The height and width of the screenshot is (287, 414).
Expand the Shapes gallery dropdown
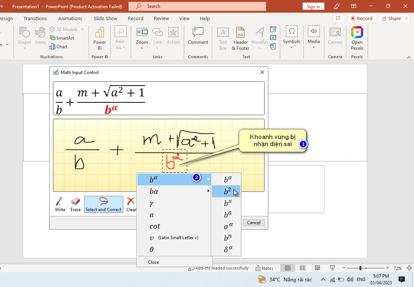pos(24,48)
